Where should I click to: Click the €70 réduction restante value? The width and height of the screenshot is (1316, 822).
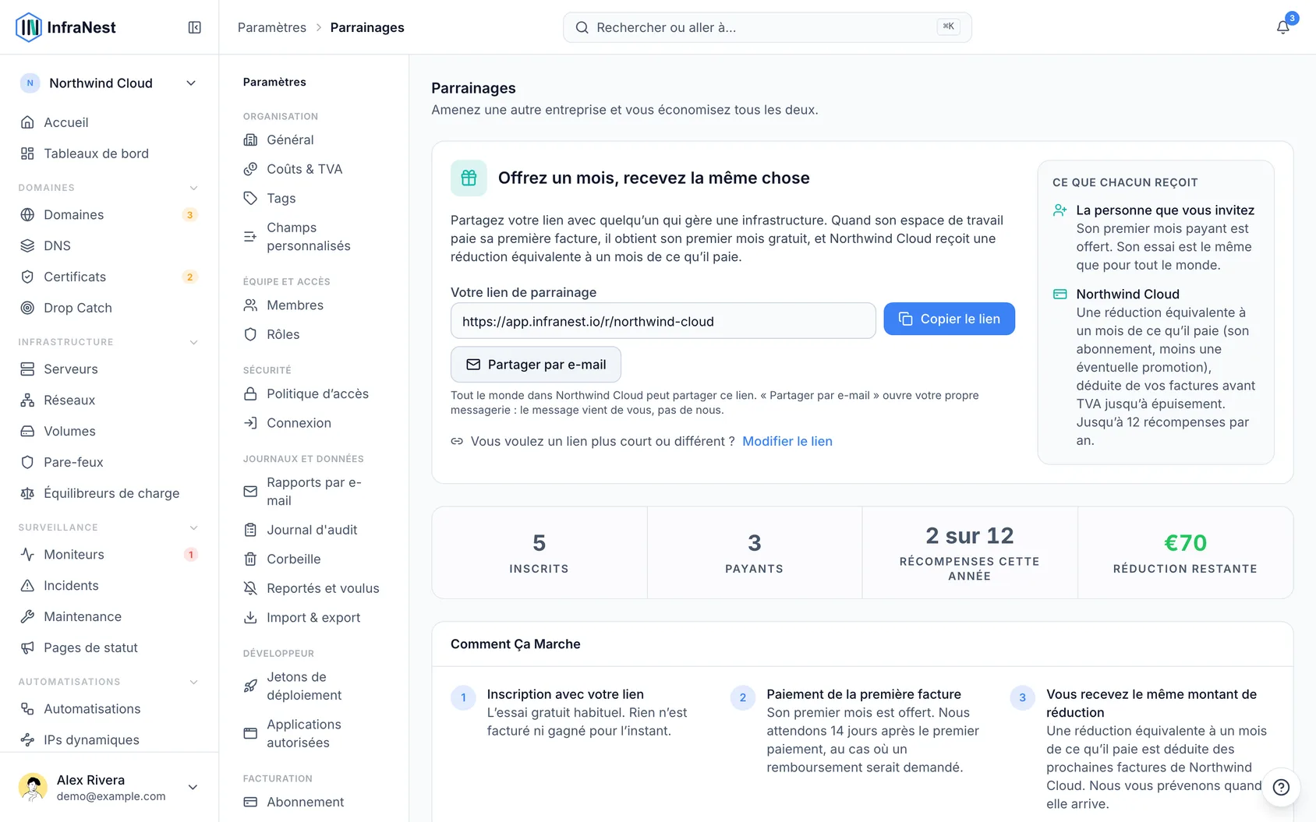tap(1185, 542)
